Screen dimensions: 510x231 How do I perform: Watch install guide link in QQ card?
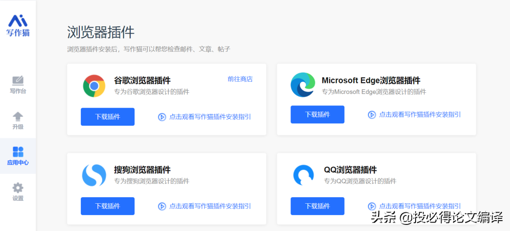420,206
